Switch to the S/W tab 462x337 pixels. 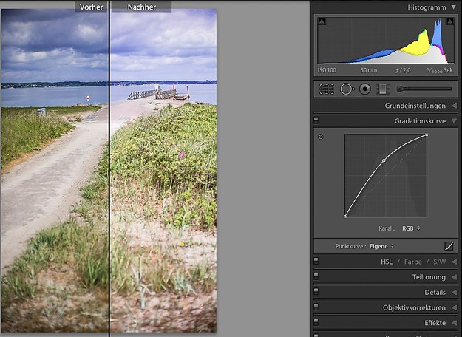(x=438, y=262)
